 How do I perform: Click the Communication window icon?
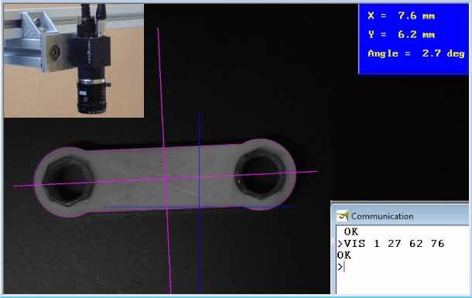(x=343, y=216)
